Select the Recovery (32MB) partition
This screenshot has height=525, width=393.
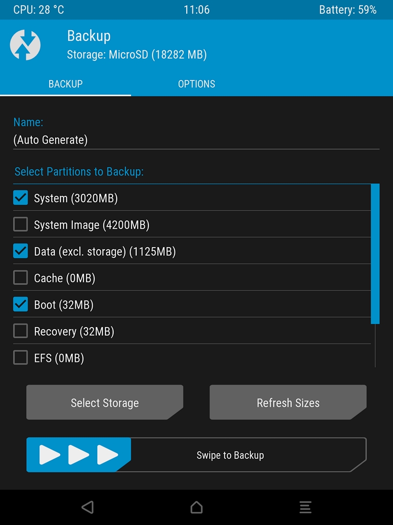click(20, 331)
